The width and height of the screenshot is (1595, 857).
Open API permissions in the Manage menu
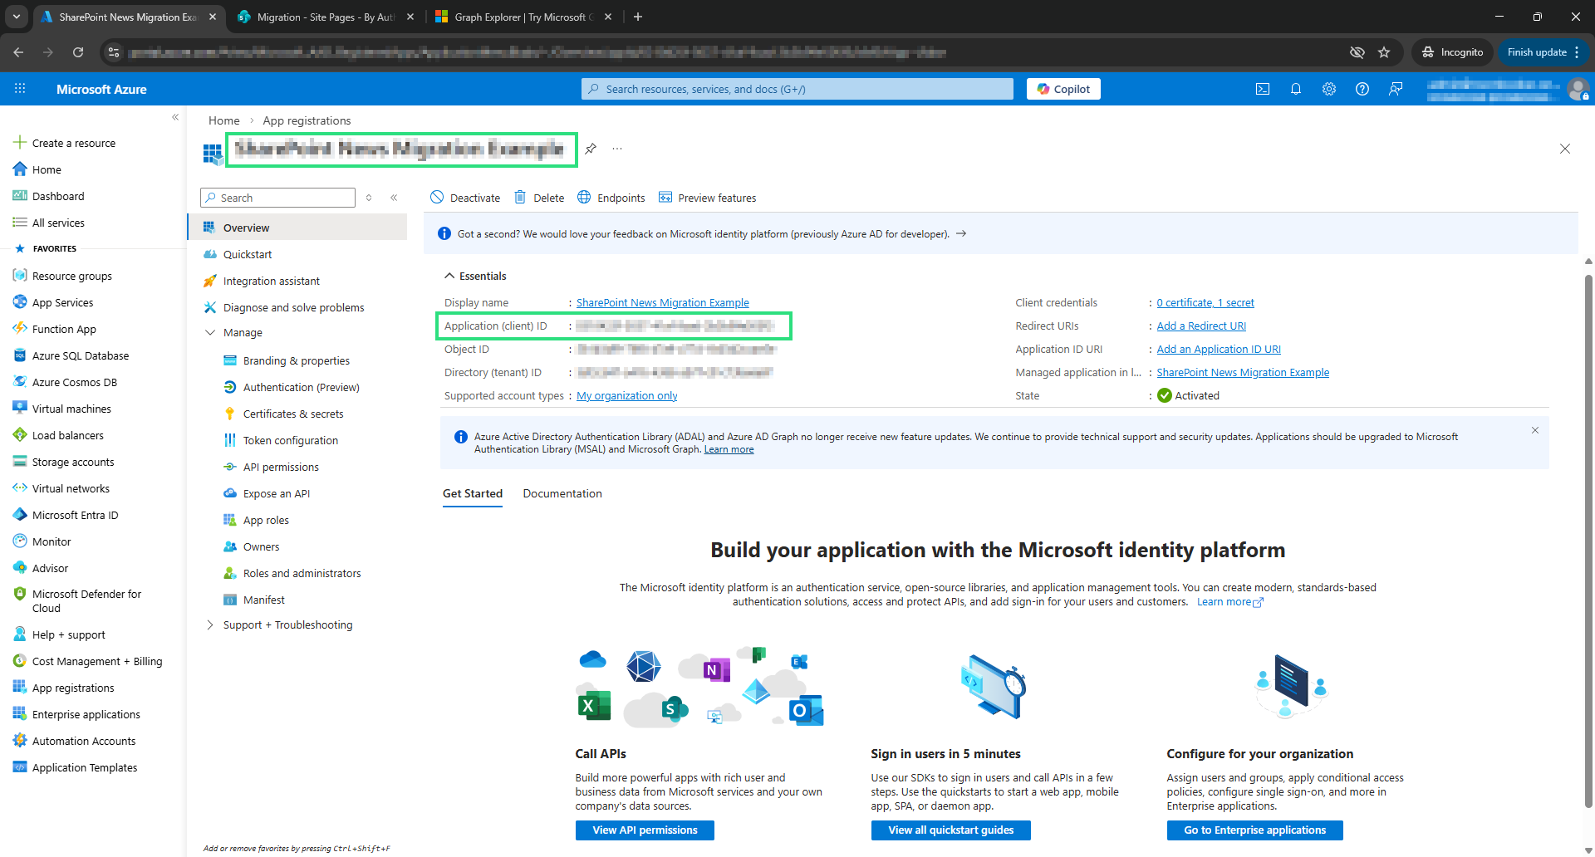281,467
